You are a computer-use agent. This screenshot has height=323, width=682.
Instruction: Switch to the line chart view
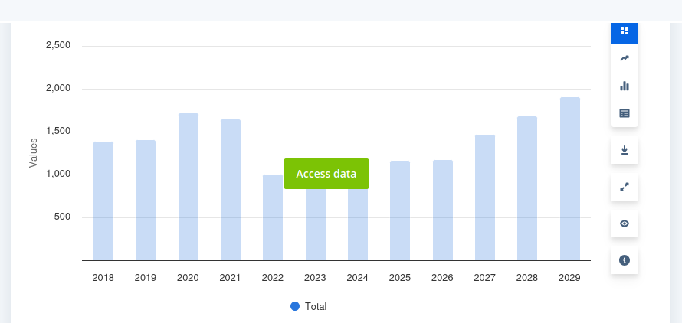coord(625,58)
